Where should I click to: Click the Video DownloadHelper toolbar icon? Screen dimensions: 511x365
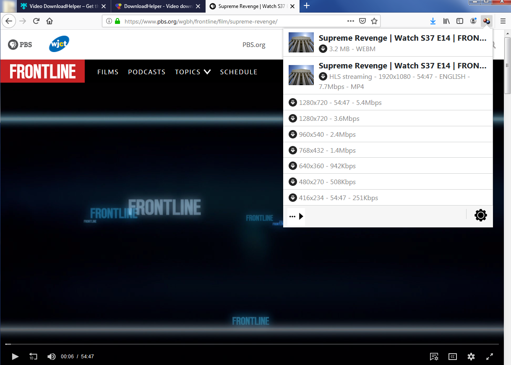[487, 21]
